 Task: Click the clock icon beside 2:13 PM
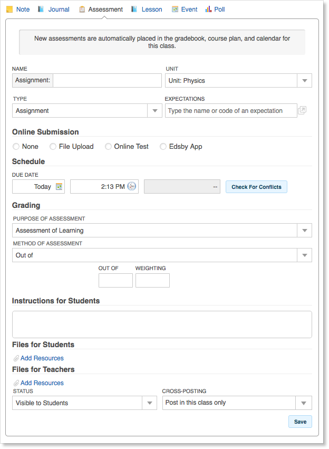[132, 187]
